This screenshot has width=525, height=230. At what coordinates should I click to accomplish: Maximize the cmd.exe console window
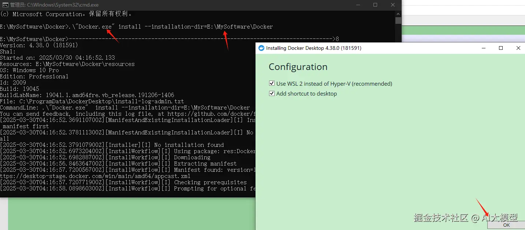click(x=375, y=5)
